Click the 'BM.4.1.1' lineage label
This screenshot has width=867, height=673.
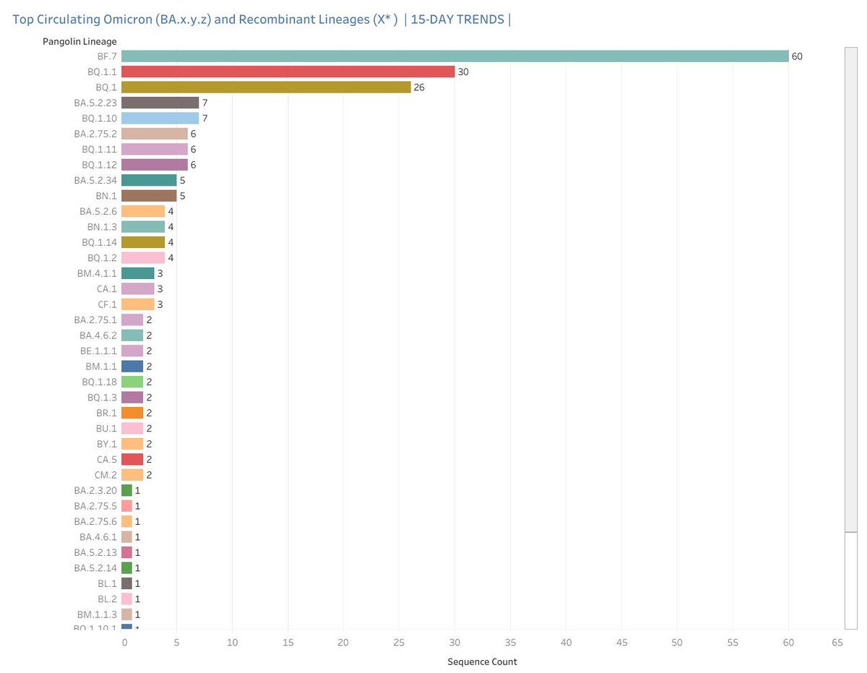pyautogui.click(x=98, y=273)
